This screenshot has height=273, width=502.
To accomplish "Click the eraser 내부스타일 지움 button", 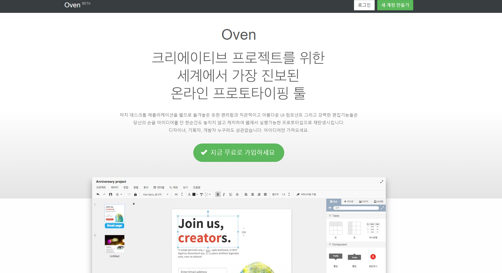I will 306,195.
